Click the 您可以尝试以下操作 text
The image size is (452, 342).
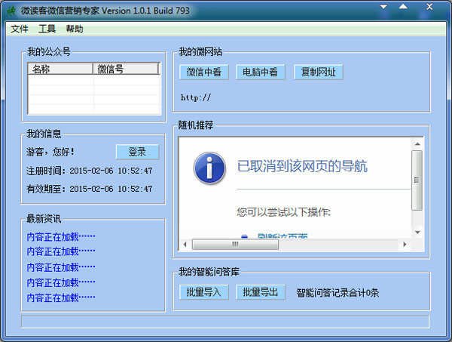284,212
